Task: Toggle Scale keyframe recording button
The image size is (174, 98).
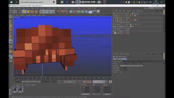Action: coord(97,82)
